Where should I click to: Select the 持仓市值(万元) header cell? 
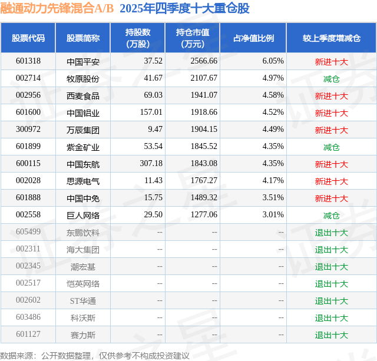click(x=193, y=38)
